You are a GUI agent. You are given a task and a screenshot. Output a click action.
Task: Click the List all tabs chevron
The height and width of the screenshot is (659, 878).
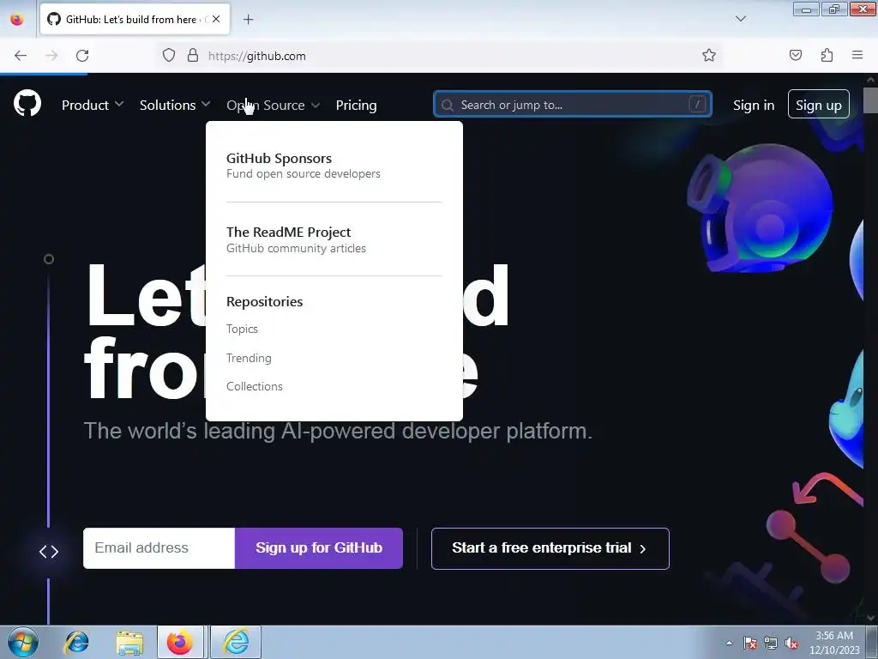(740, 19)
